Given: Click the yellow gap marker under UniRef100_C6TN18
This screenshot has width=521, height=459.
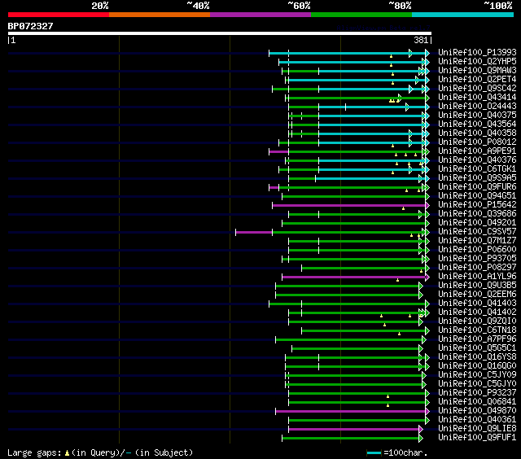Looking at the screenshot, I should point(399,334).
